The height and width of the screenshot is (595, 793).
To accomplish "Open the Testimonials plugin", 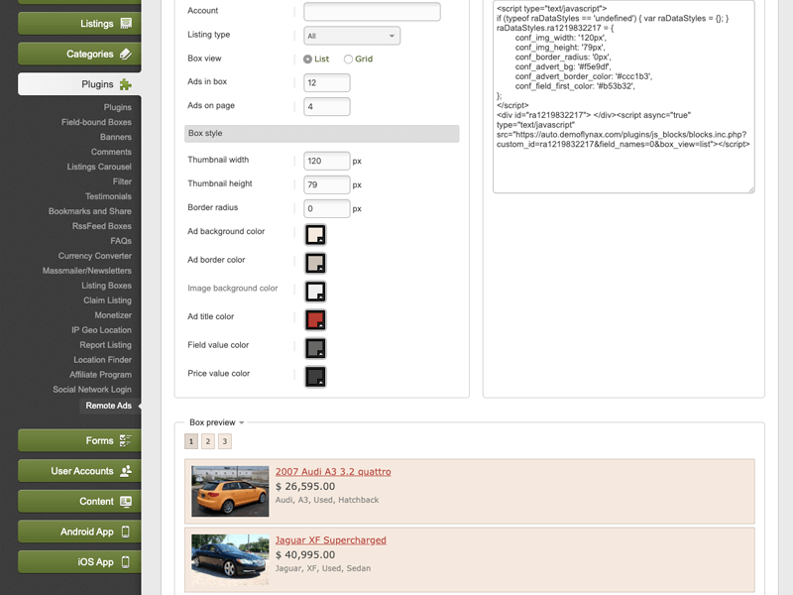I will pos(108,196).
